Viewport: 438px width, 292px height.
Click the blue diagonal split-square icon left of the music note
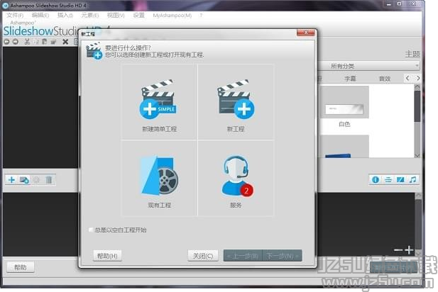pyautogui.click(x=400, y=179)
